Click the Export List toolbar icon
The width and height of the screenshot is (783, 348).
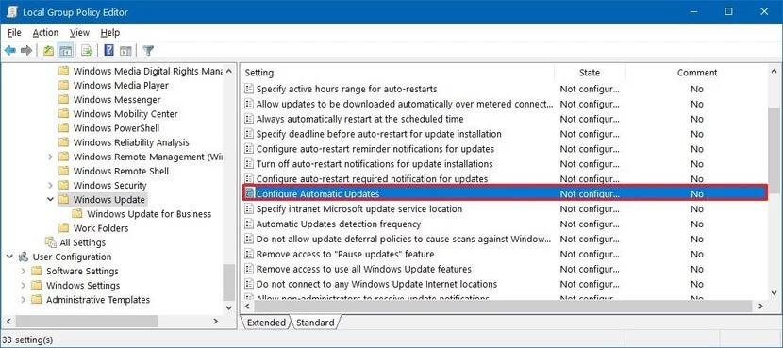pos(87,50)
